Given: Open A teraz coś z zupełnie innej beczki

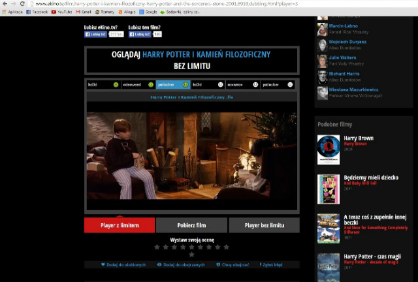Looking at the screenshot, I should (375, 219).
